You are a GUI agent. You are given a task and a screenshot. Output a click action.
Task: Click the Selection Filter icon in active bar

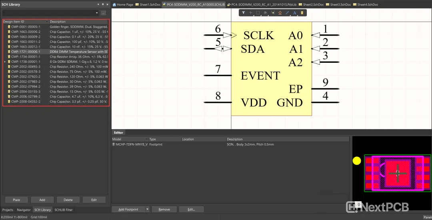click(243, 13)
